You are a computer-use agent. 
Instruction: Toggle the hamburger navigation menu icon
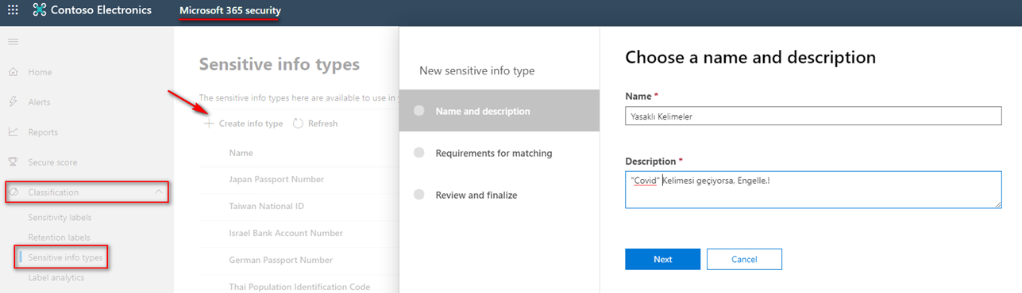[13, 41]
